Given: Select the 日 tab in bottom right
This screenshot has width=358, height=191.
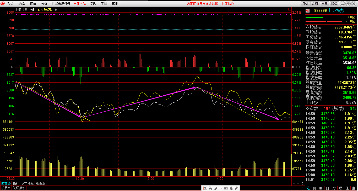Looking at the screenshot, I should [x=328, y=188].
